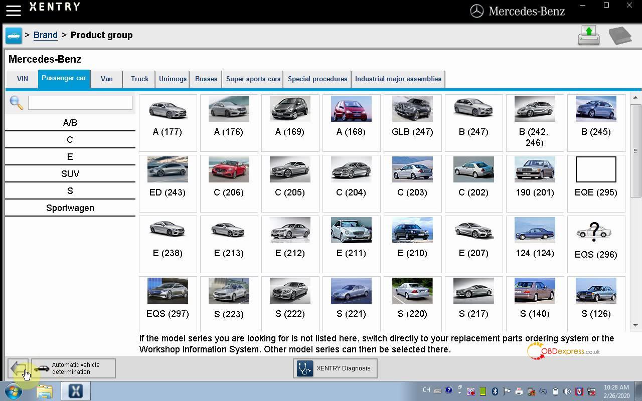Open the Unimogs tab
This screenshot has height=401, width=642.
click(x=173, y=79)
